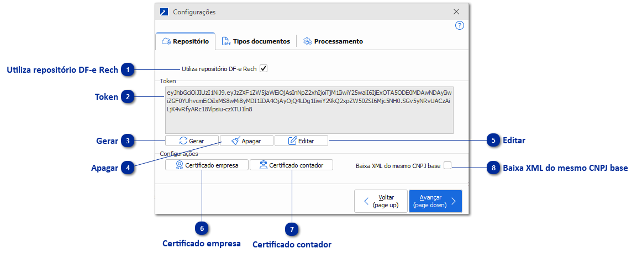Open the help question mark icon
The height and width of the screenshot is (259, 637).
tap(460, 26)
